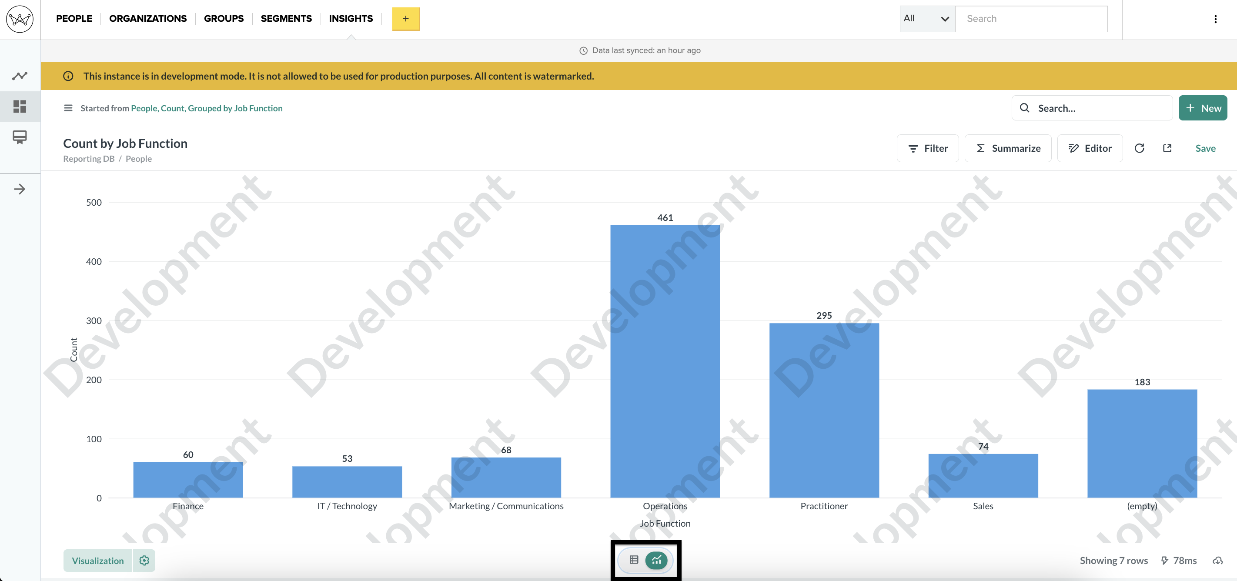Click the Count y-axis label

[x=74, y=350]
